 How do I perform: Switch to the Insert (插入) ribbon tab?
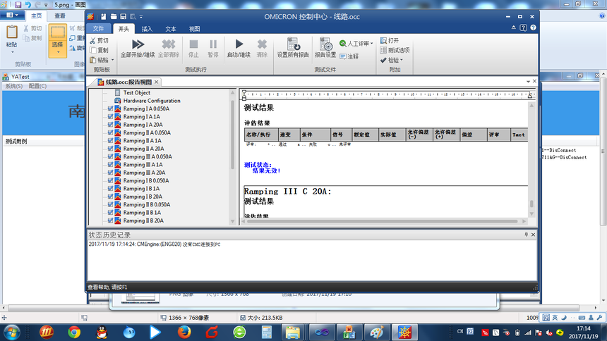click(147, 29)
